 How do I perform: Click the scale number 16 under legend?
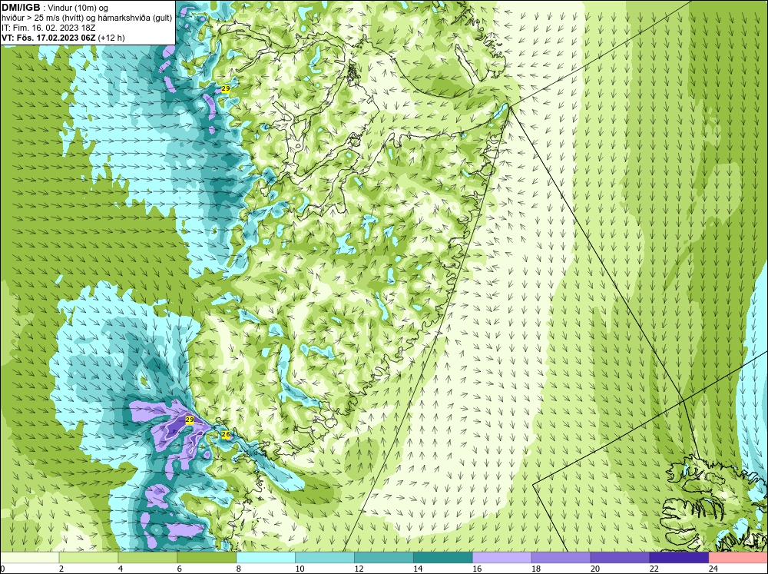(476, 569)
